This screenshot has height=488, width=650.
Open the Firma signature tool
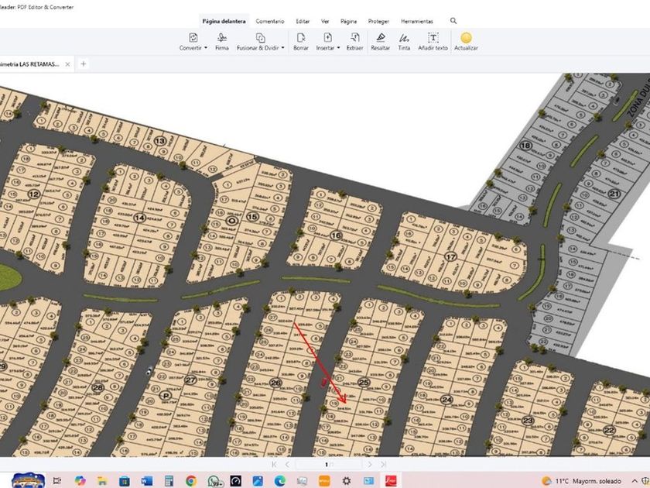[x=222, y=37]
